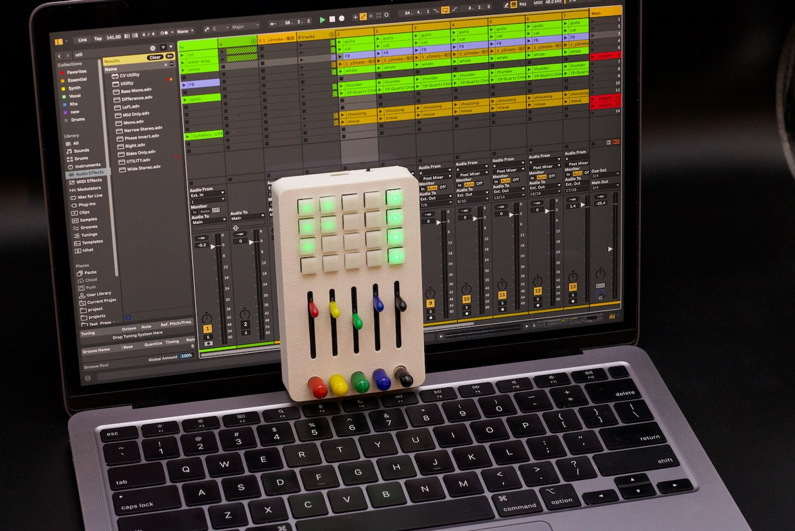Screen dimensions: 795x531
Task: Click Main volume fader handle
Action: pos(611,249)
